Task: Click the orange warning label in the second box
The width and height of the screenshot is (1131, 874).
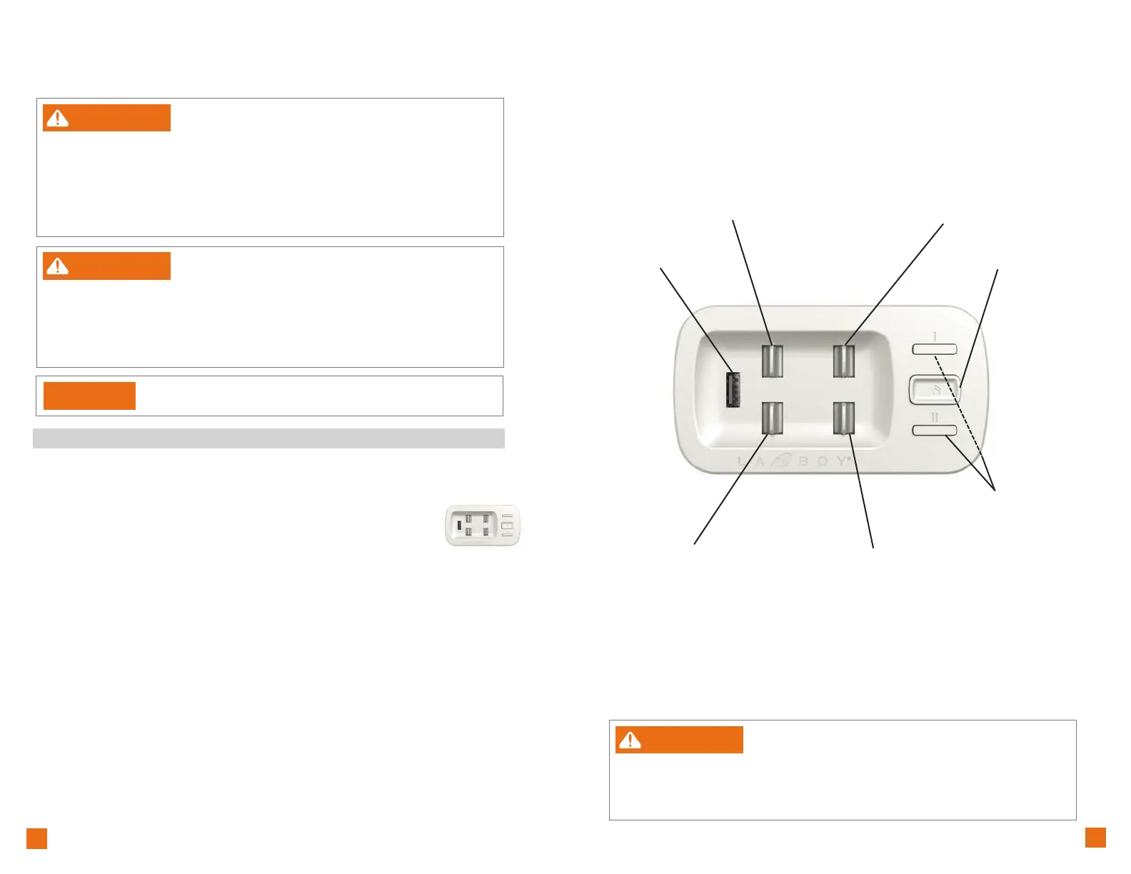Action: (x=106, y=266)
